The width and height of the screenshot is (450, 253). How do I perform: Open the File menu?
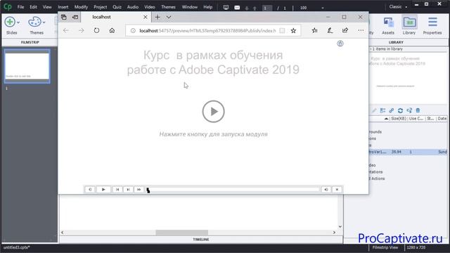click(x=20, y=7)
